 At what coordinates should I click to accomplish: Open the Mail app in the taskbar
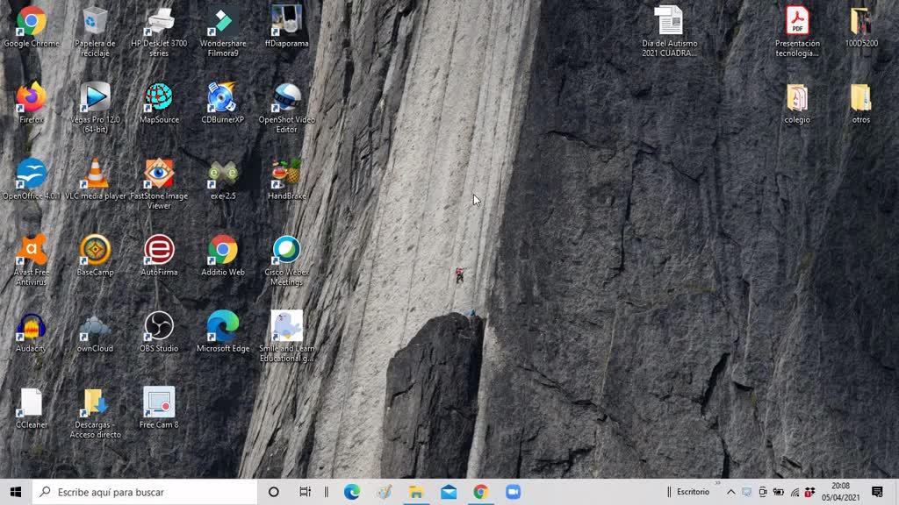click(449, 492)
